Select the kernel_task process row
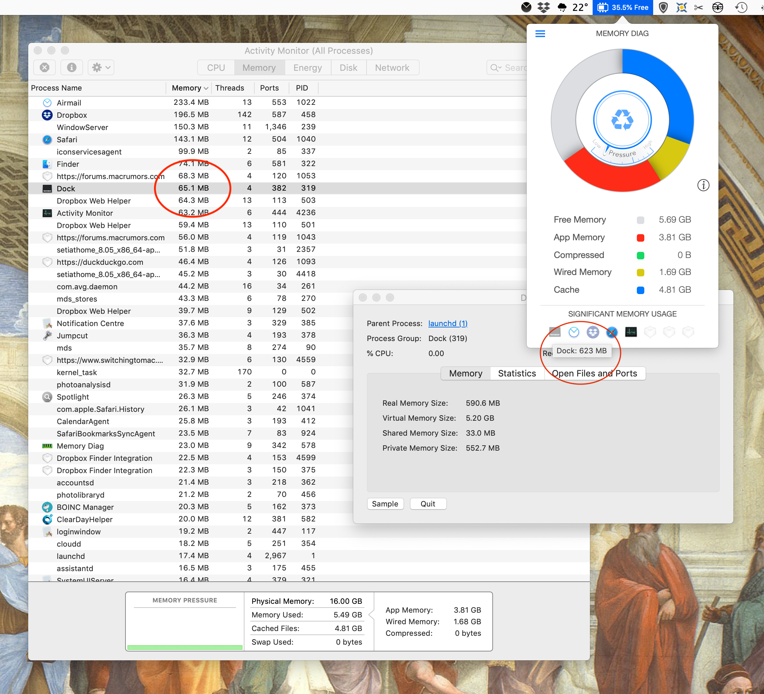Viewport: 764px width, 694px height. click(x=191, y=372)
